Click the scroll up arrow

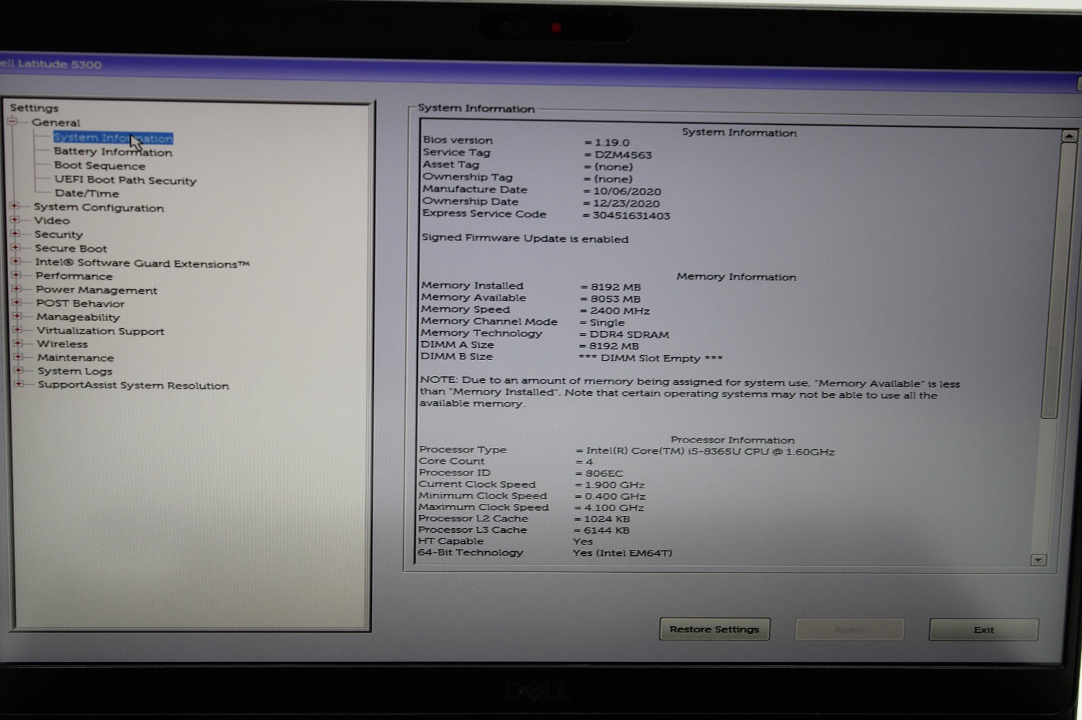1068,136
